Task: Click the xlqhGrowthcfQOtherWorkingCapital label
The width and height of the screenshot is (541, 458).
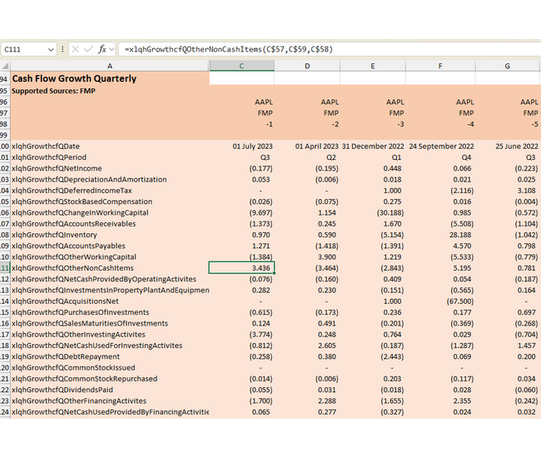Action: click(x=74, y=256)
